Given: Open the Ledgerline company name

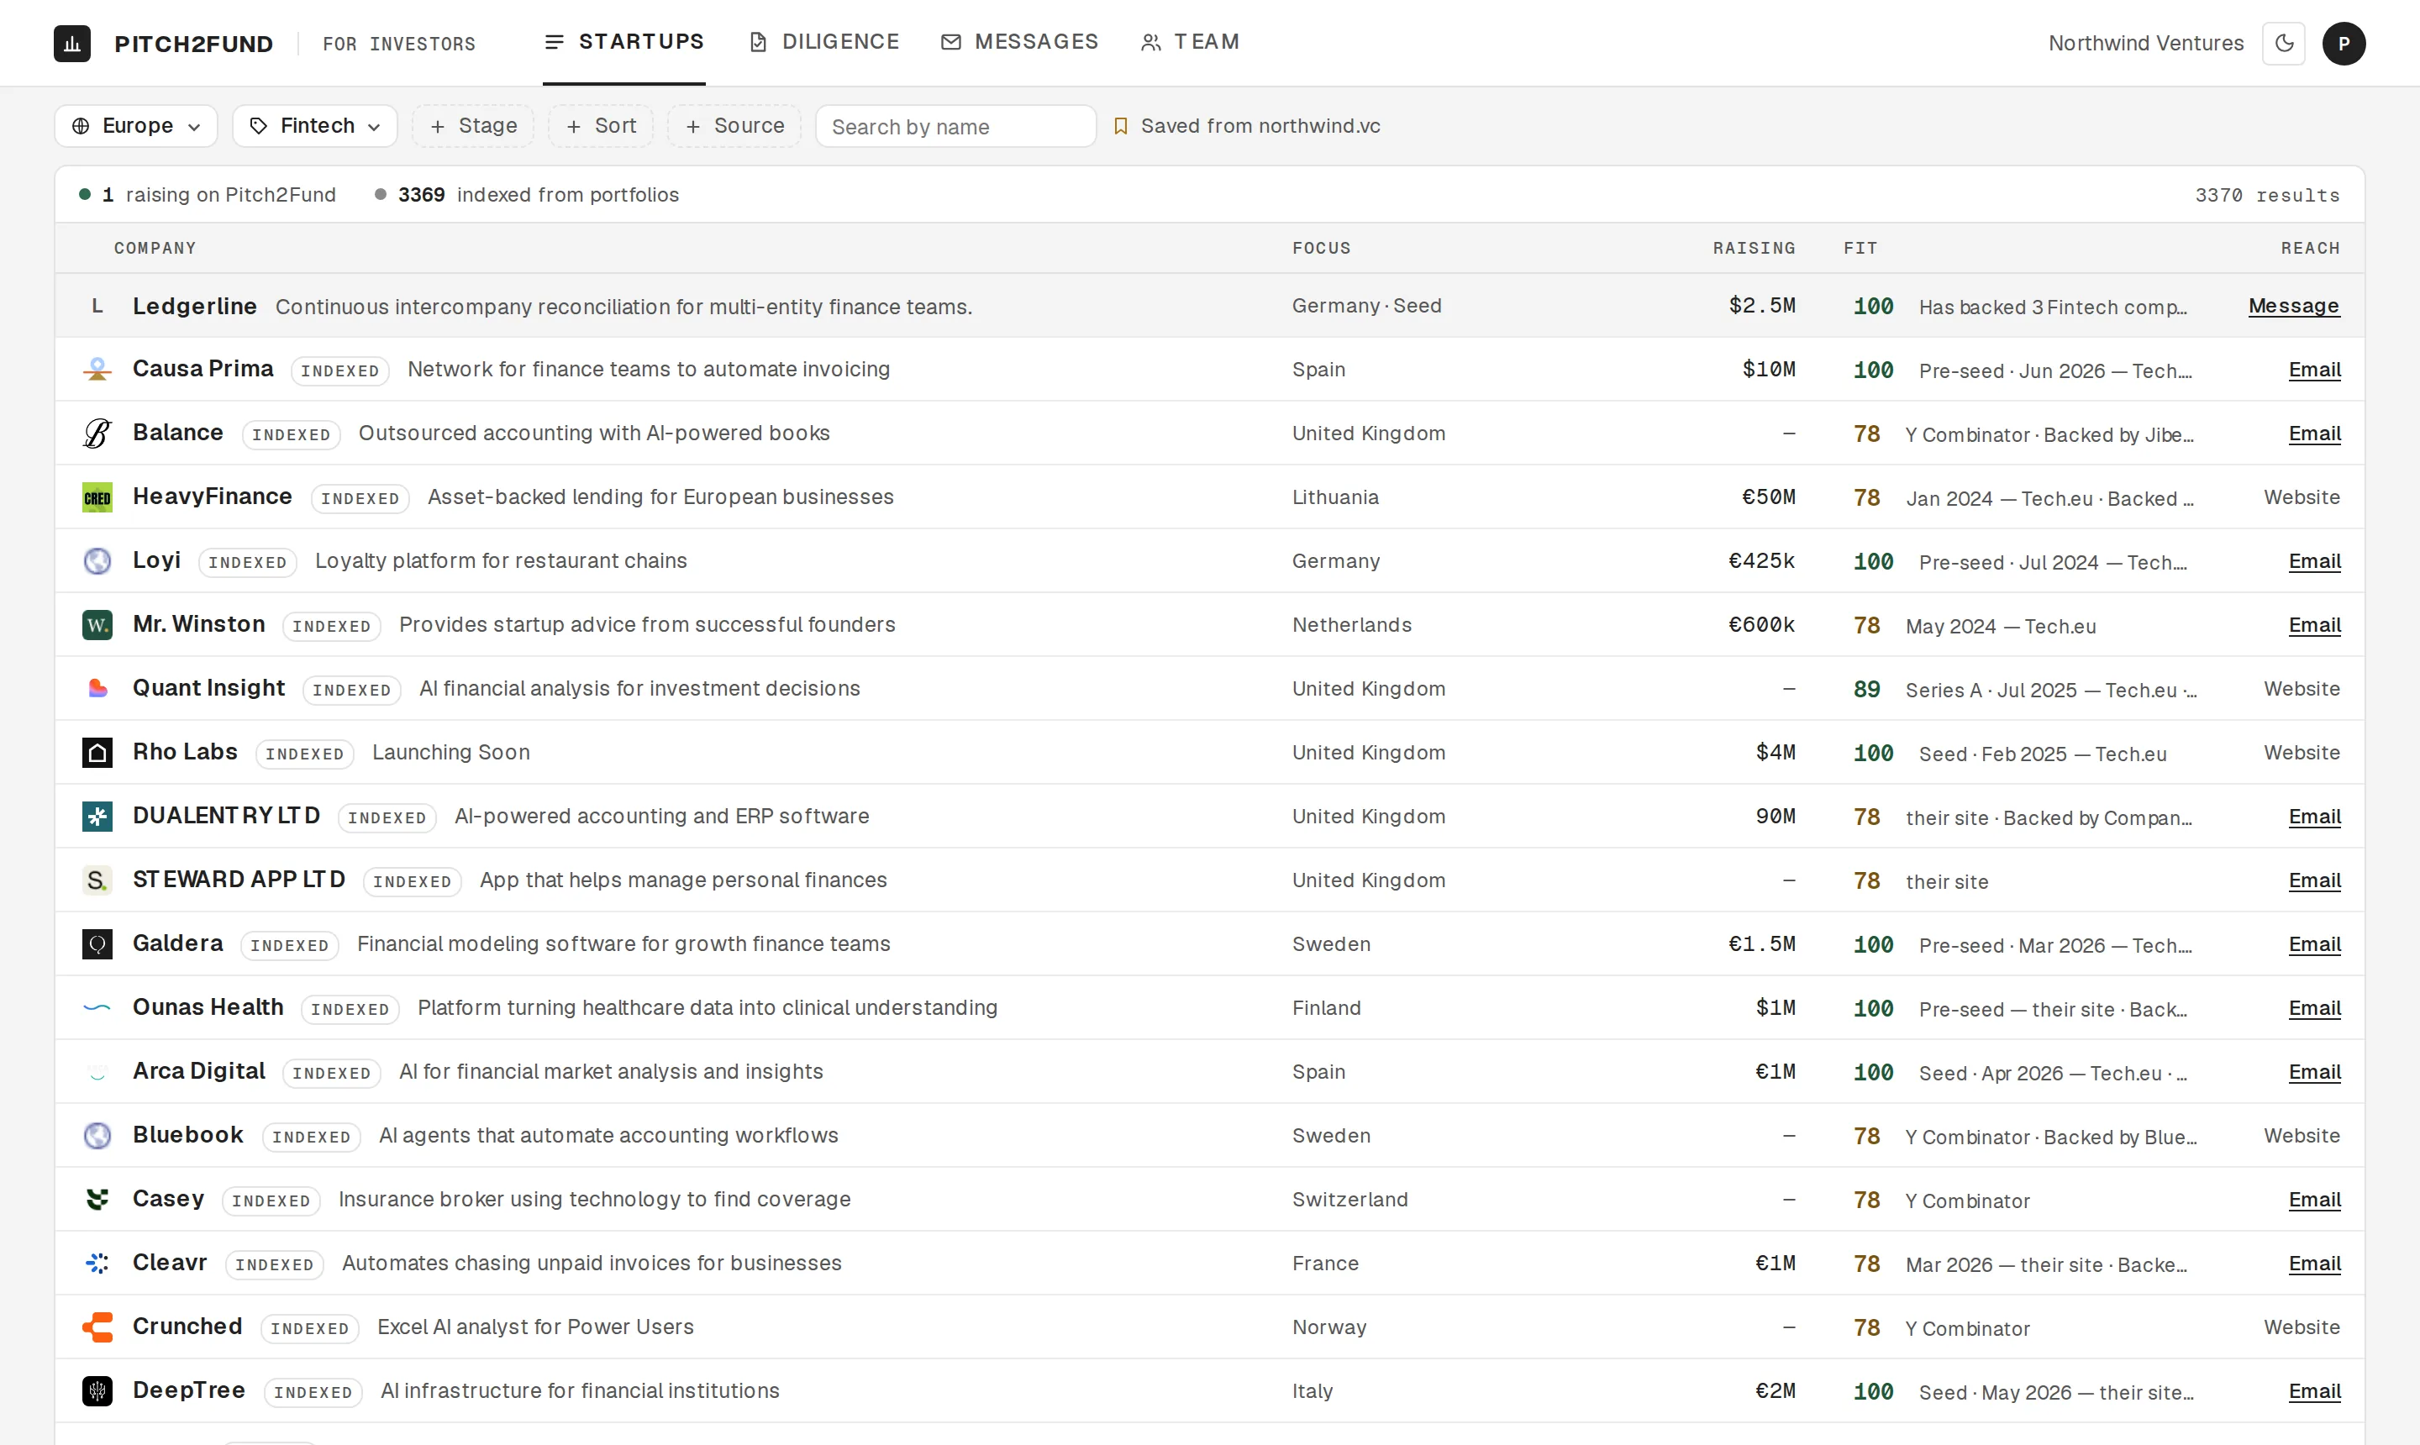Looking at the screenshot, I should coord(195,306).
